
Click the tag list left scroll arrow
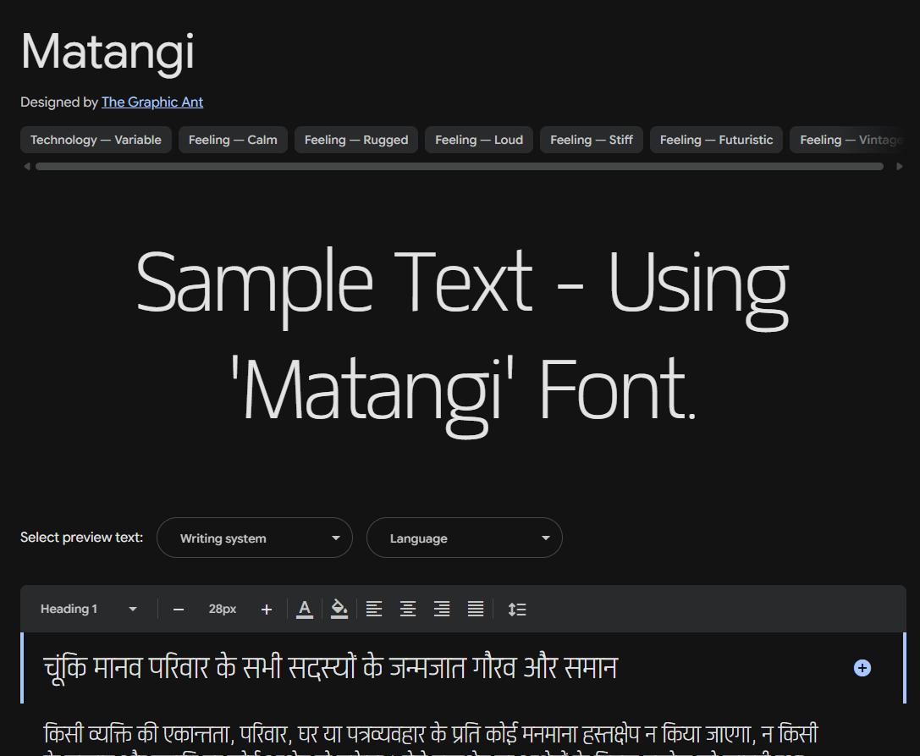(26, 167)
